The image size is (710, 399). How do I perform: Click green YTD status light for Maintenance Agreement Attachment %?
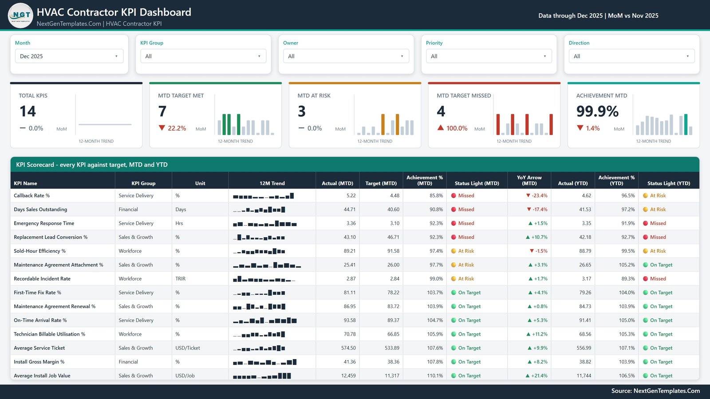click(x=646, y=265)
